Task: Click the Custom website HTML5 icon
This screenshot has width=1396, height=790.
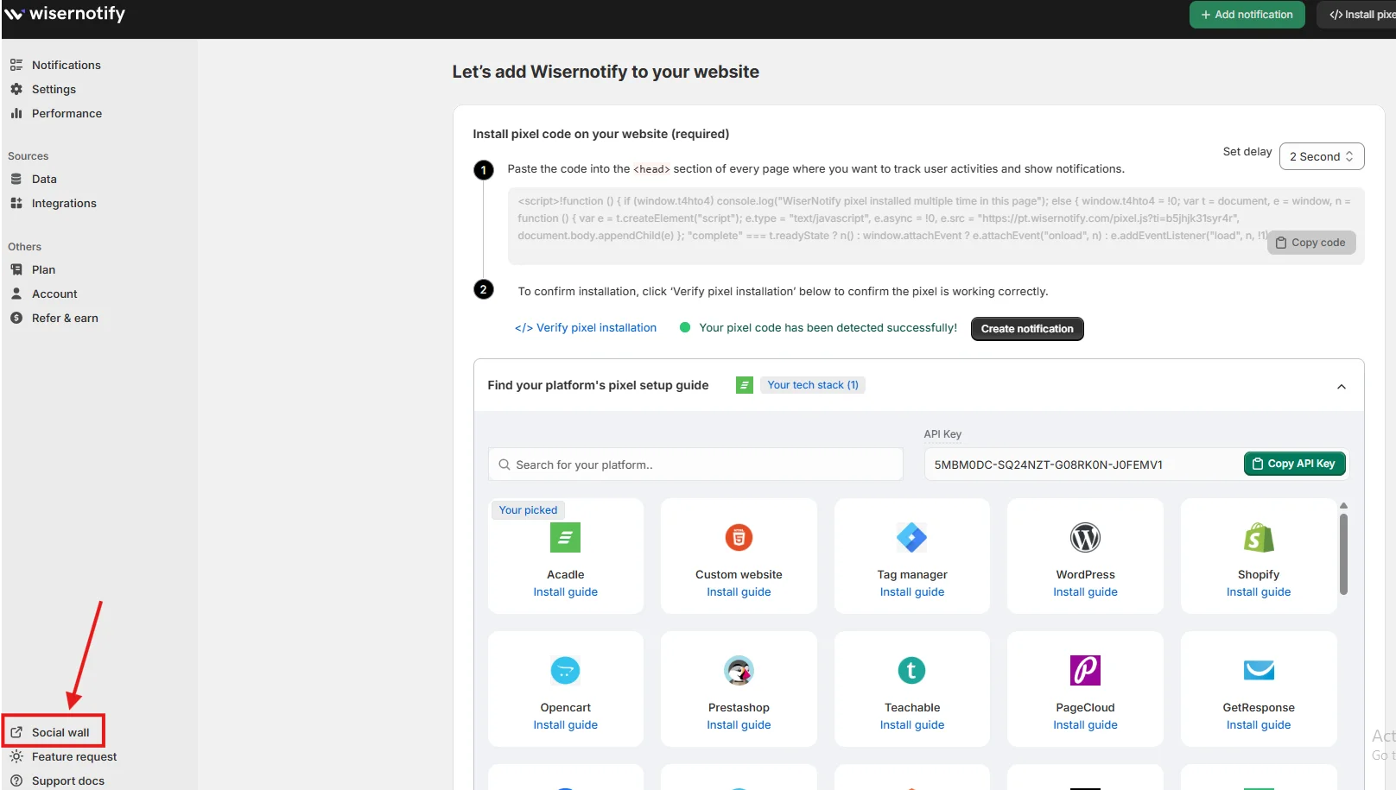Action: click(x=739, y=538)
